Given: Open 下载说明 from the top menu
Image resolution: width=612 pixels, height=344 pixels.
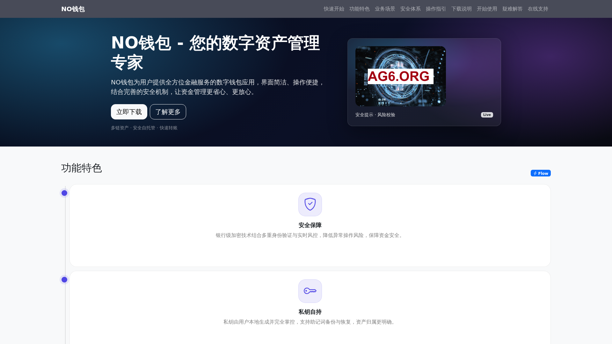Looking at the screenshot, I should [462, 9].
